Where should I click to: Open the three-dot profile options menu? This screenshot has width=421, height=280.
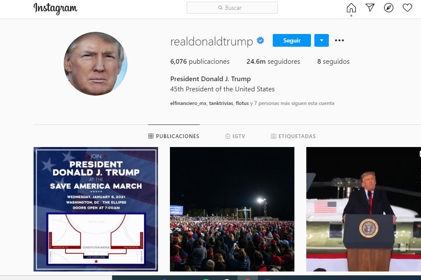(x=339, y=40)
